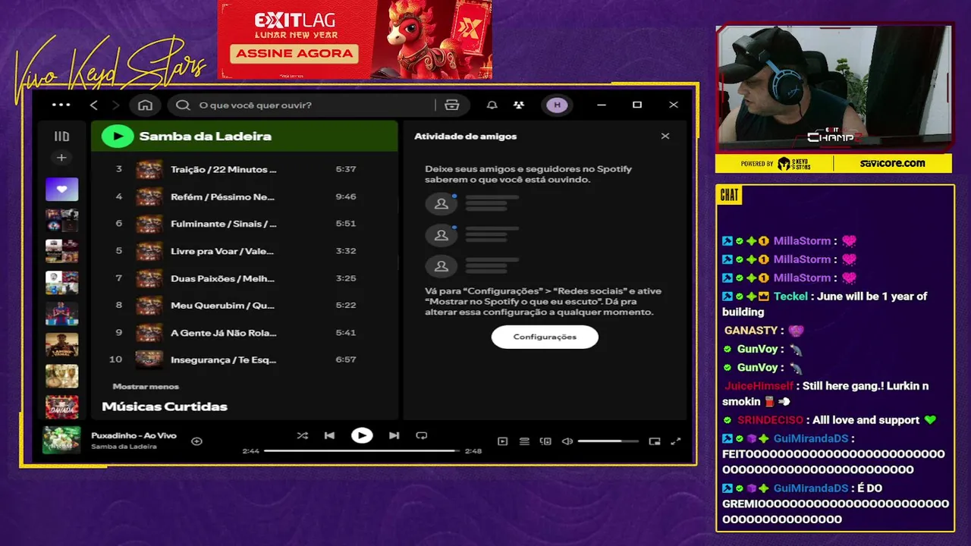The height and width of the screenshot is (546, 971).
Task: Open the 'Samba da Ladeira' header title
Action: point(205,136)
